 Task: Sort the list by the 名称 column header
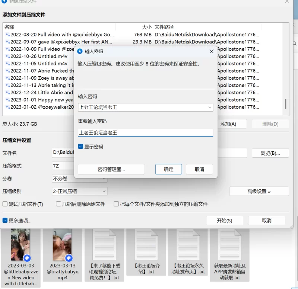click(60, 27)
